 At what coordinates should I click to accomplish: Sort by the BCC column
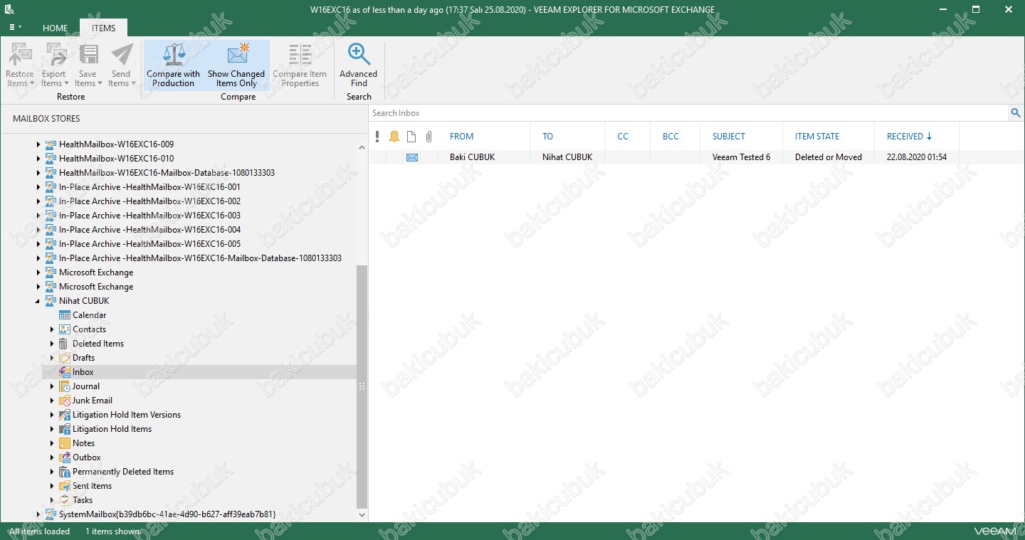671,137
